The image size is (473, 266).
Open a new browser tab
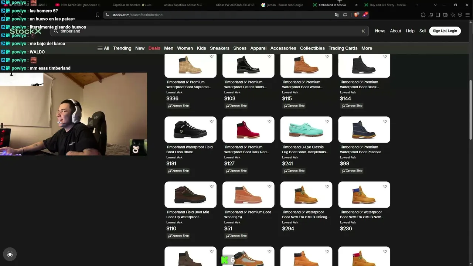click(x=417, y=5)
